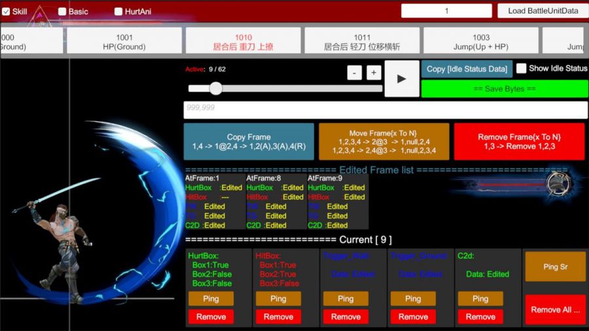The height and width of the screenshot is (331, 589).
Task: Click Ping in the Trigger_Wall panel
Action: coord(346,299)
